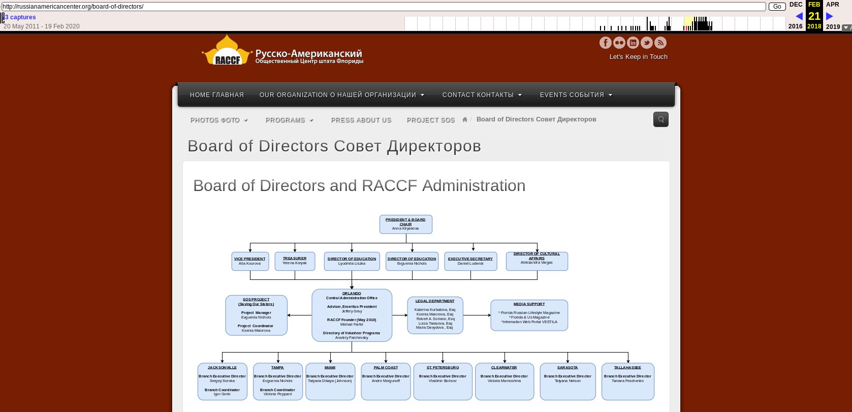Open Photos Фото submenu
The image size is (852, 412).
(x=219, y=120)
